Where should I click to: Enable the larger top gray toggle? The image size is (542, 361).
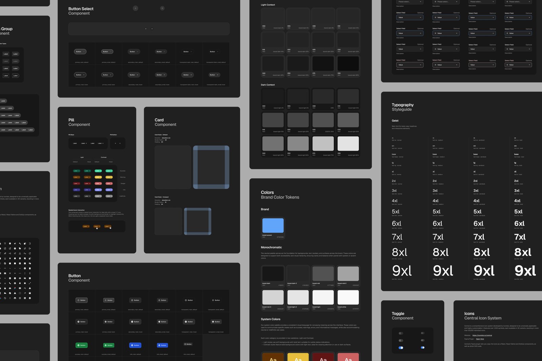pos(401,333)
